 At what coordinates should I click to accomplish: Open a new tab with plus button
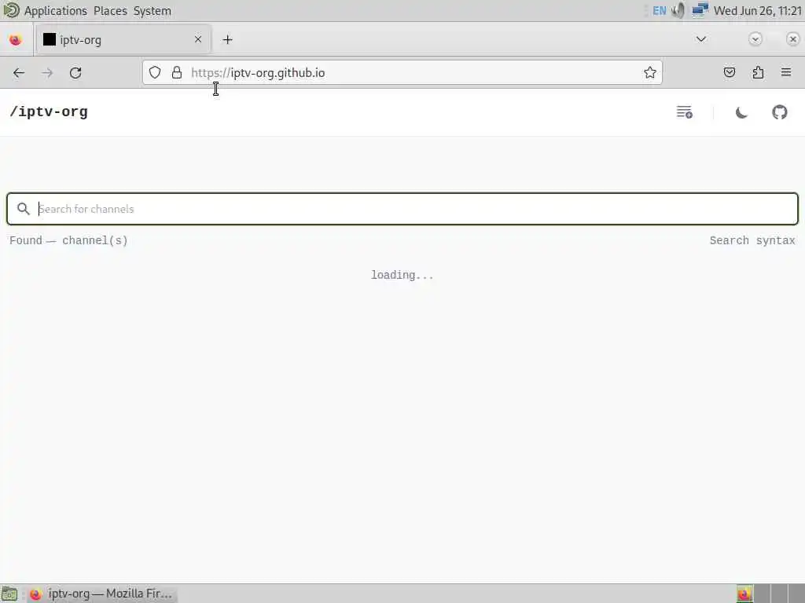227,39
